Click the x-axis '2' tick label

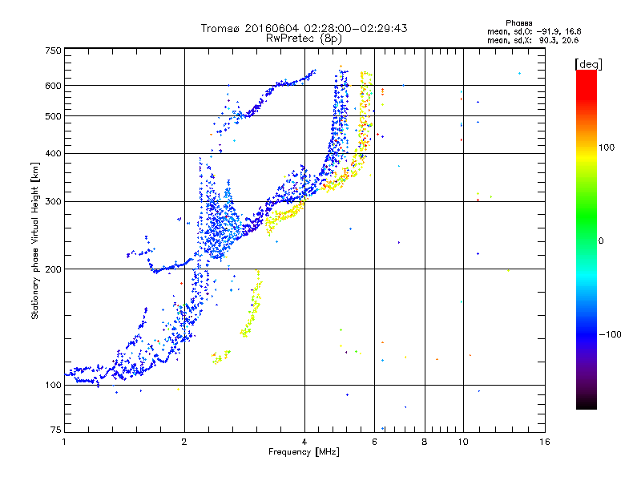(184, 442)
